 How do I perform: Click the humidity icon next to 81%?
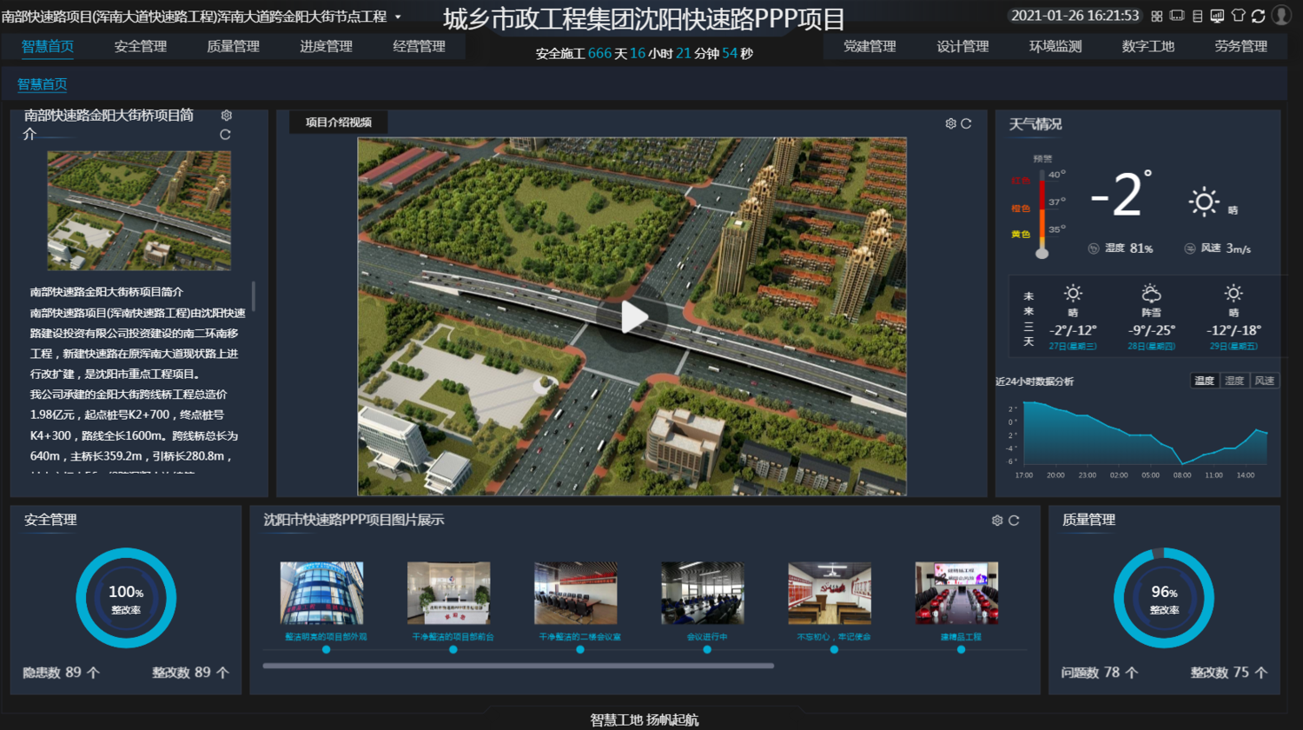coord(1094,249)
